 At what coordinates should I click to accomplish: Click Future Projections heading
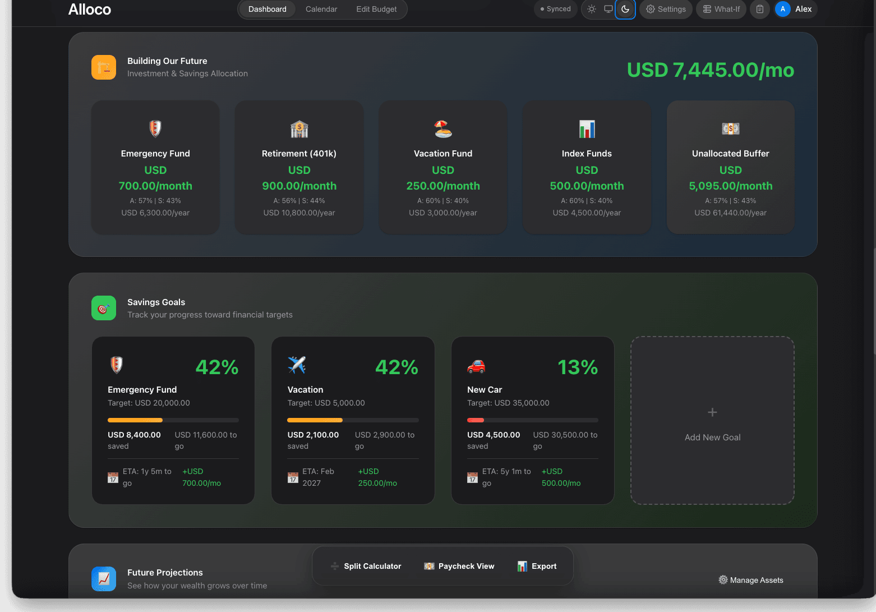[165, 573]
